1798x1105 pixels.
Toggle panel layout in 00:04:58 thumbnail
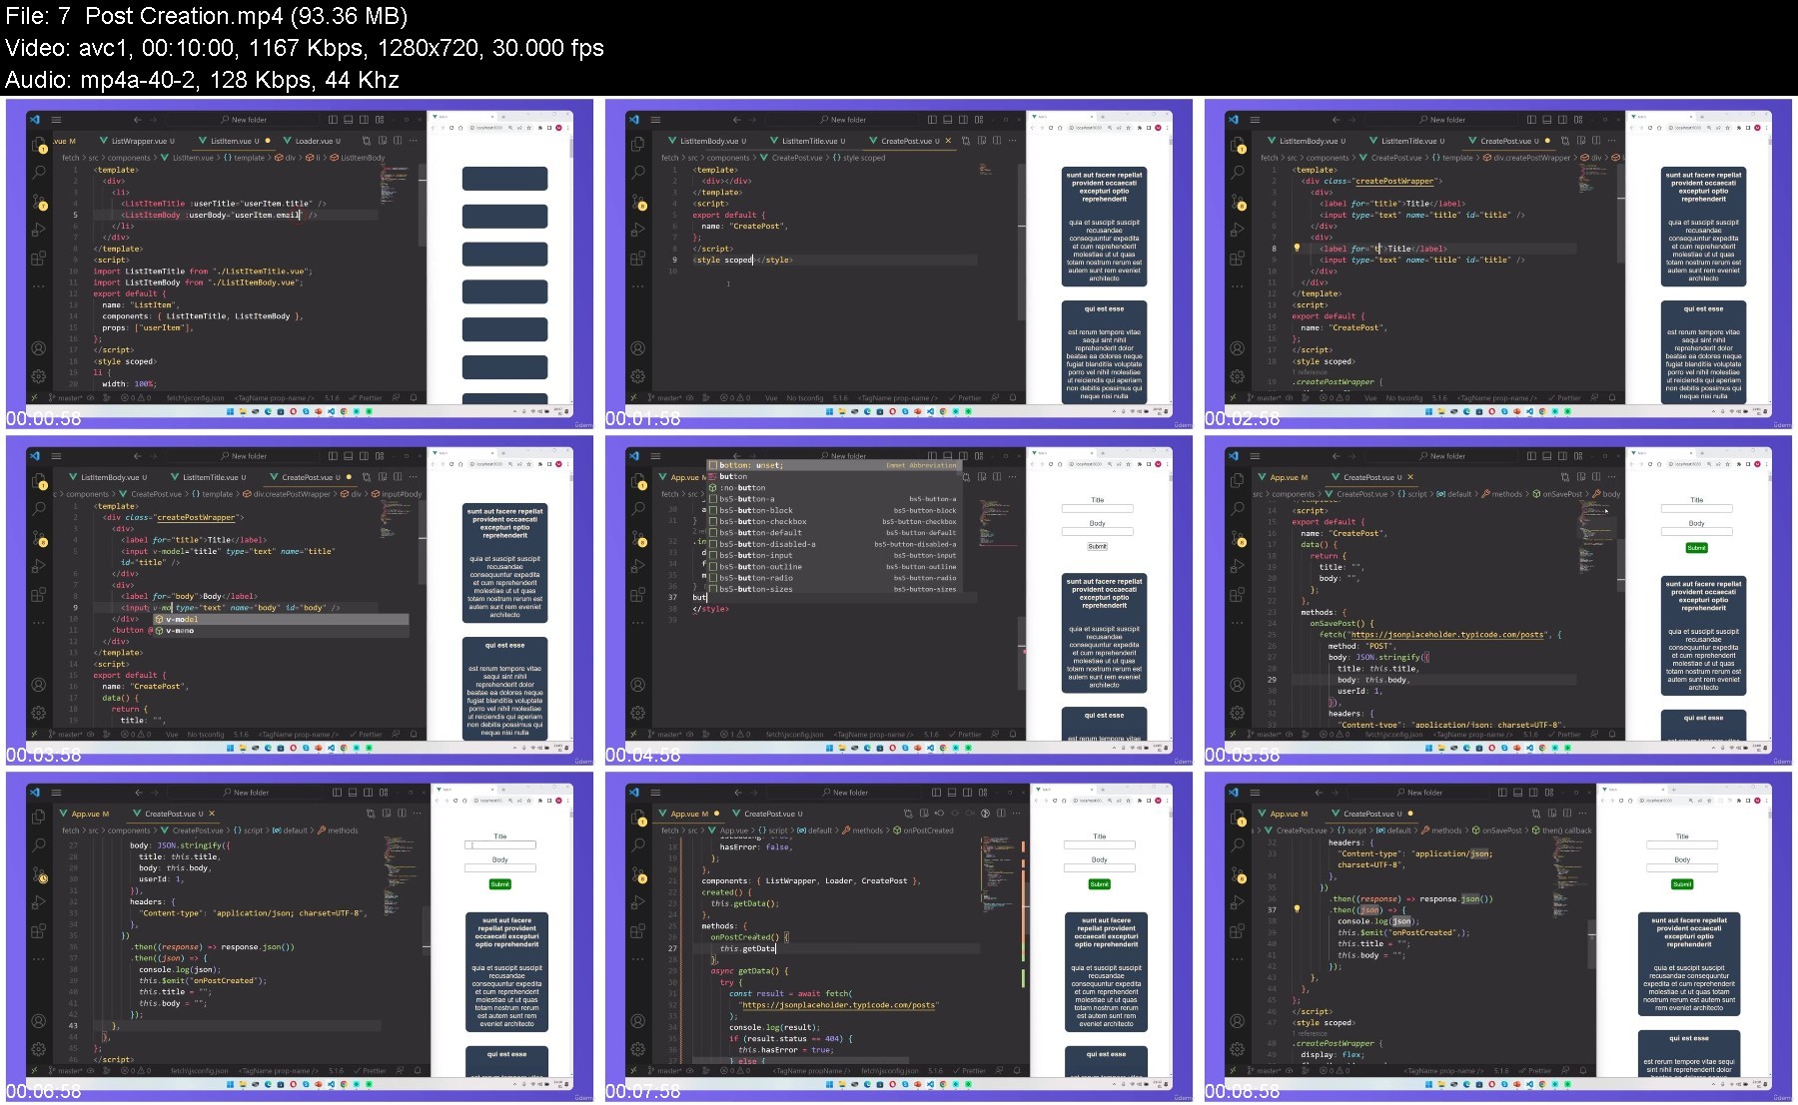click(x=948, y=456)
